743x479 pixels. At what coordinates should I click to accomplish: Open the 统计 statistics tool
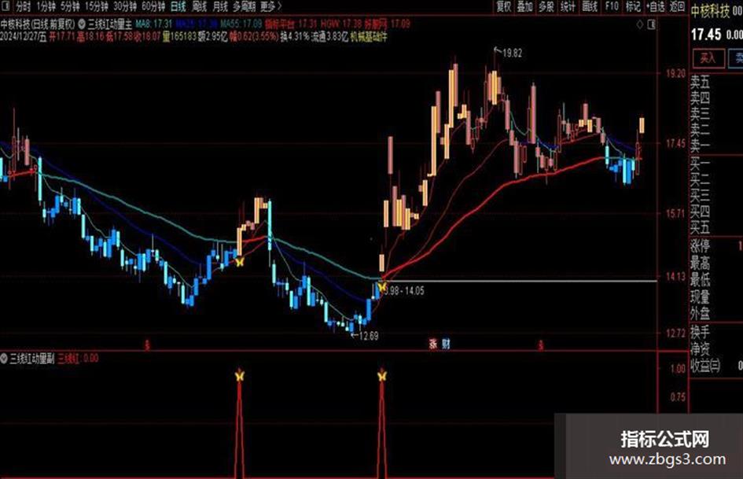(x=568, y=6)
